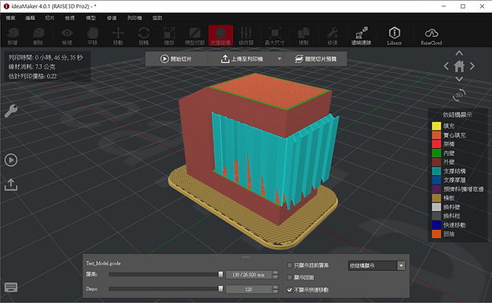Click the upload icon on left sidebar
Viewport: 492px width, 303px height.
coord(11,184)
